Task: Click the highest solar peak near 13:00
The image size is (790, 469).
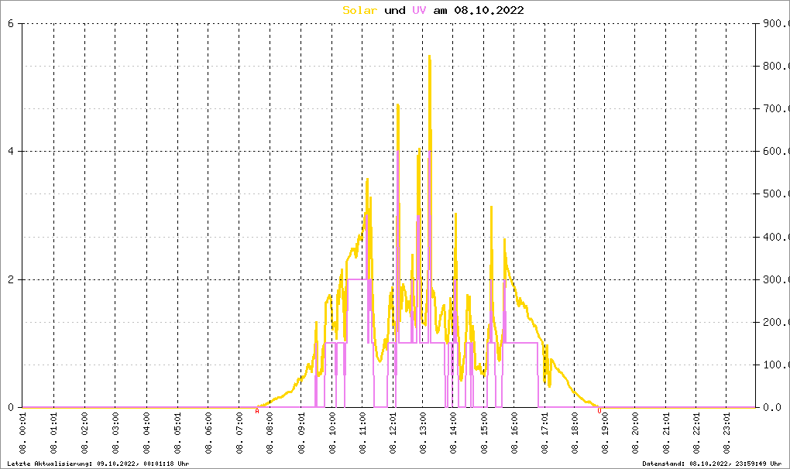Action: coord(429,57)
